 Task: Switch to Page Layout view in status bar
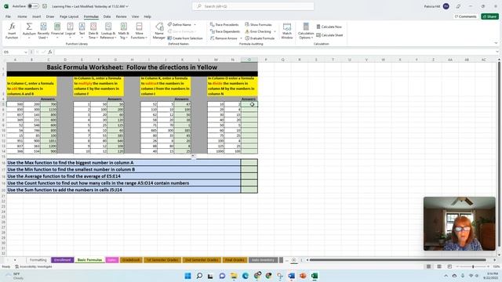(x=439, y=266)
